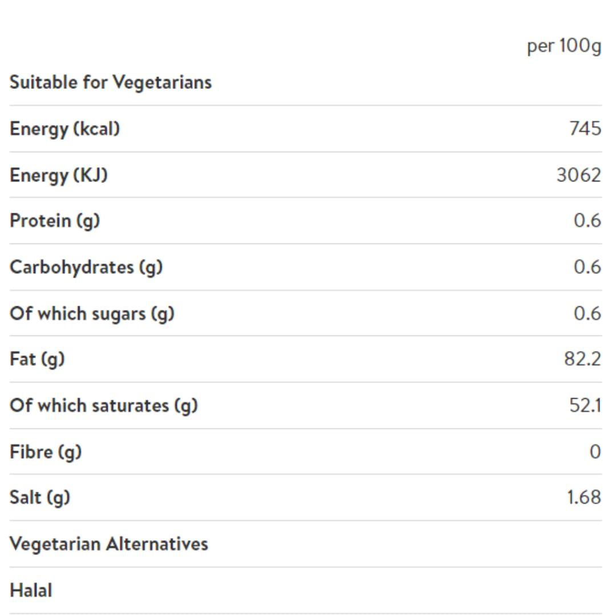Select the 0.6 value for sugars
Viewport: 616px width, 616px height.
tap(587, 314)
